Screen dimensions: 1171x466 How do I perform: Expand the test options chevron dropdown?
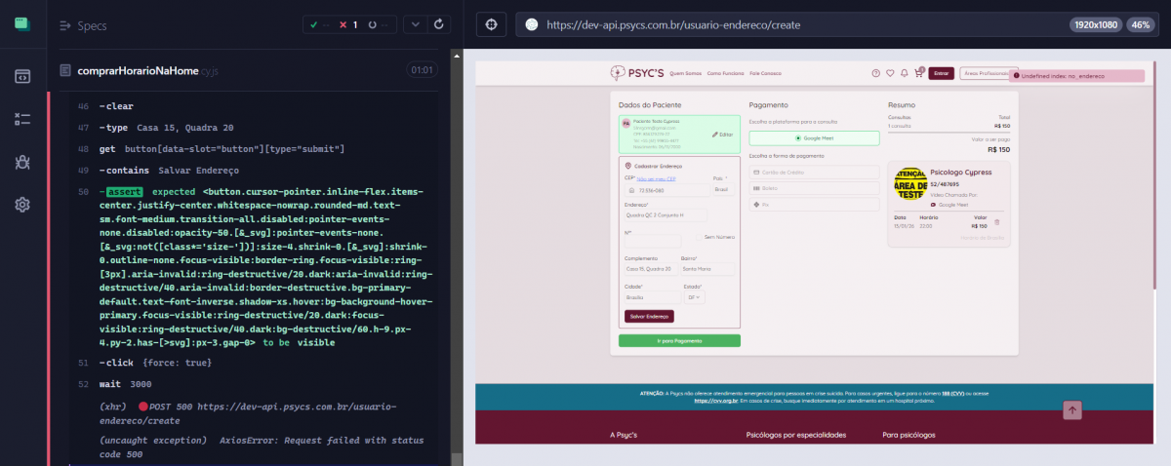(x=415, y=24)
